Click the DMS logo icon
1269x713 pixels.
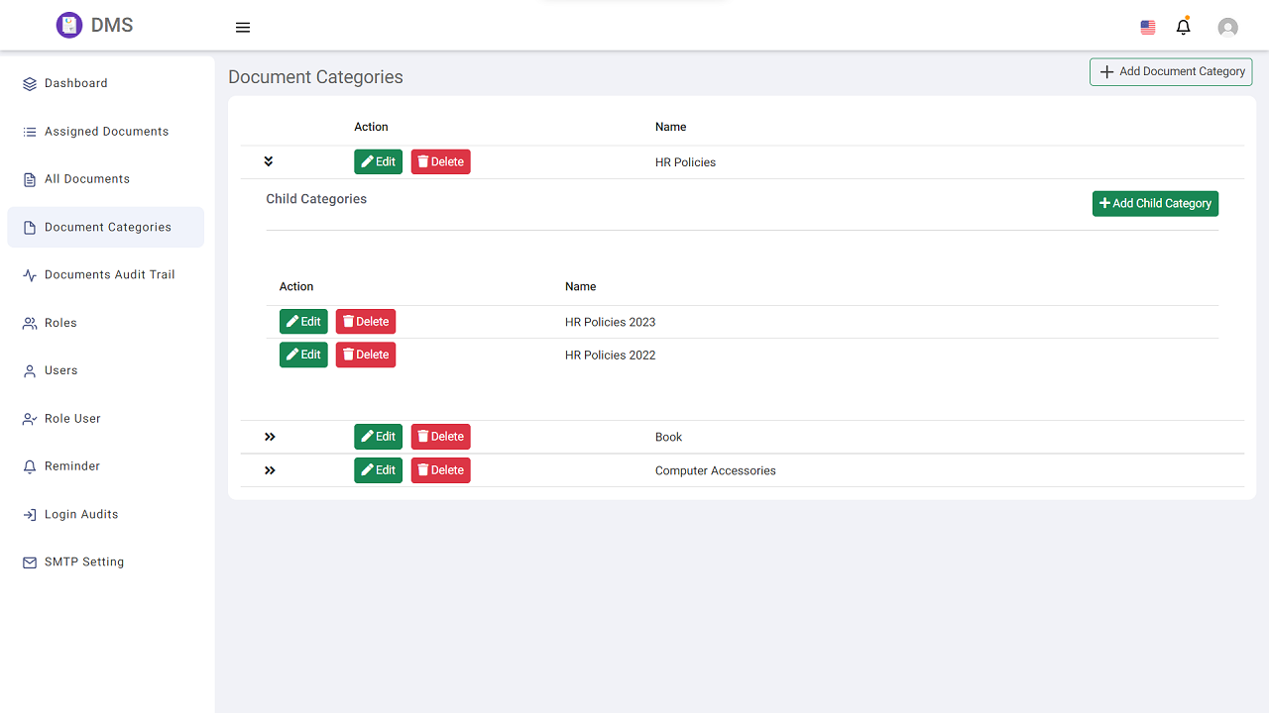68,26
